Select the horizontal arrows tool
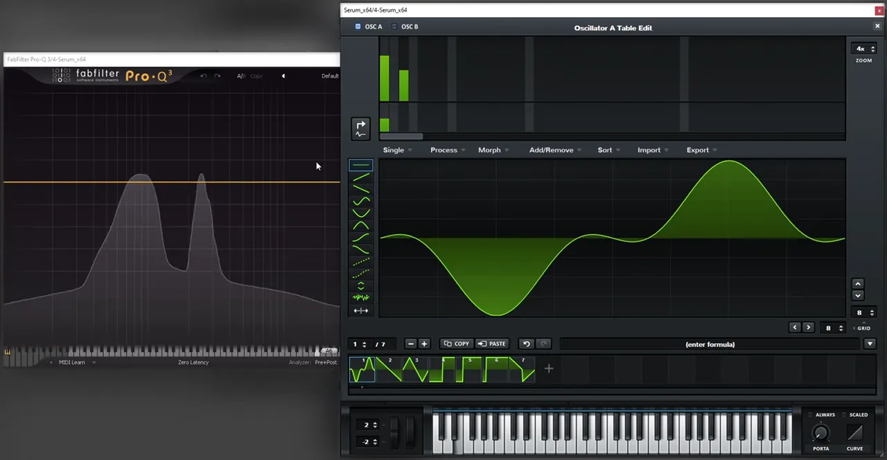The height and width of the screenshot is (460, 887). (x=360, y=310)
